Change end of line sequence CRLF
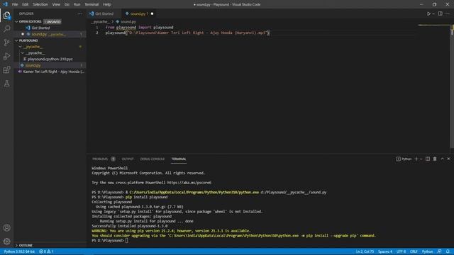 pyautogui.click(x=414, y=251)
